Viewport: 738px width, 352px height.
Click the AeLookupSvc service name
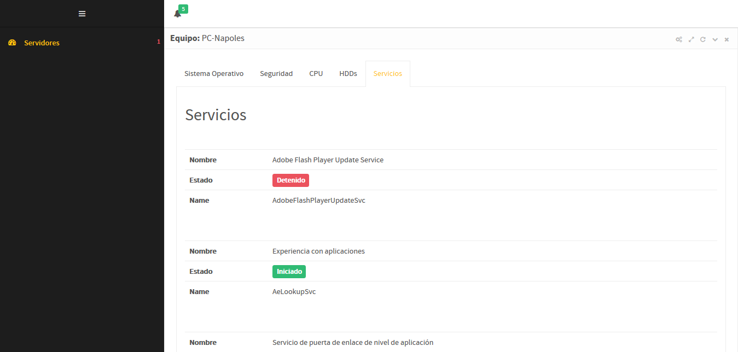294,292
